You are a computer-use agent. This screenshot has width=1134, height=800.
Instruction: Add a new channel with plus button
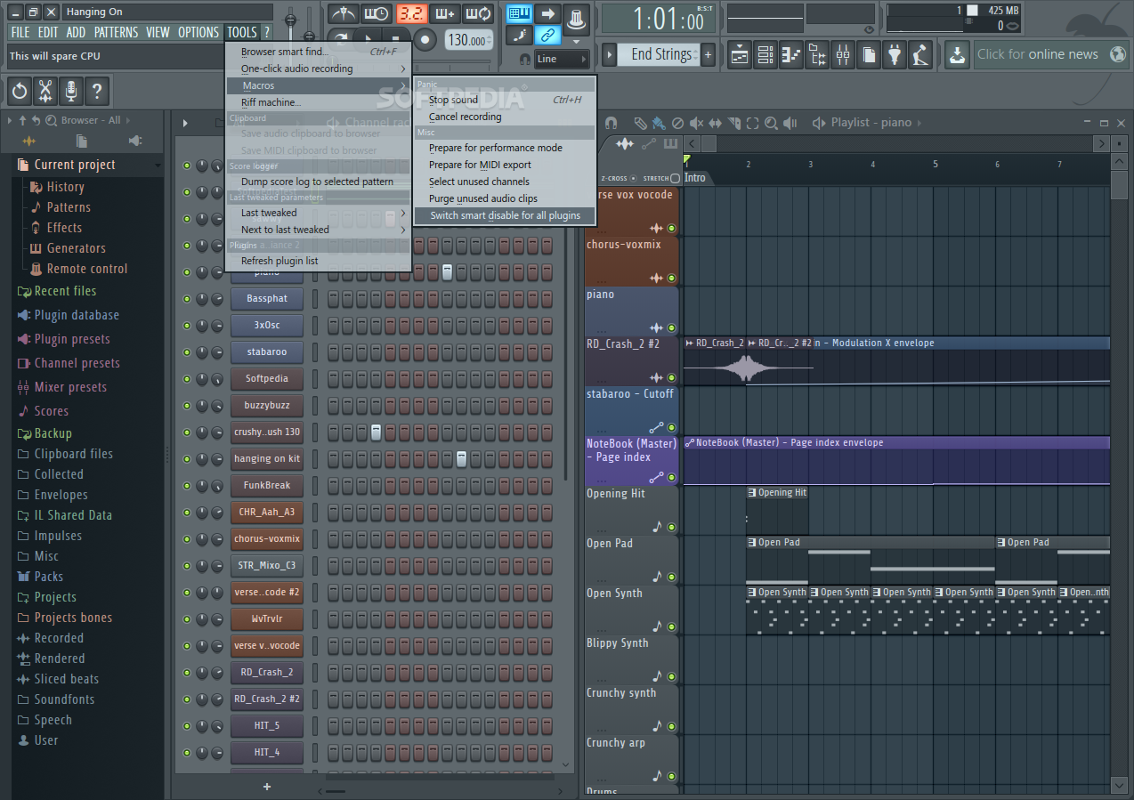tap(266, 787)
